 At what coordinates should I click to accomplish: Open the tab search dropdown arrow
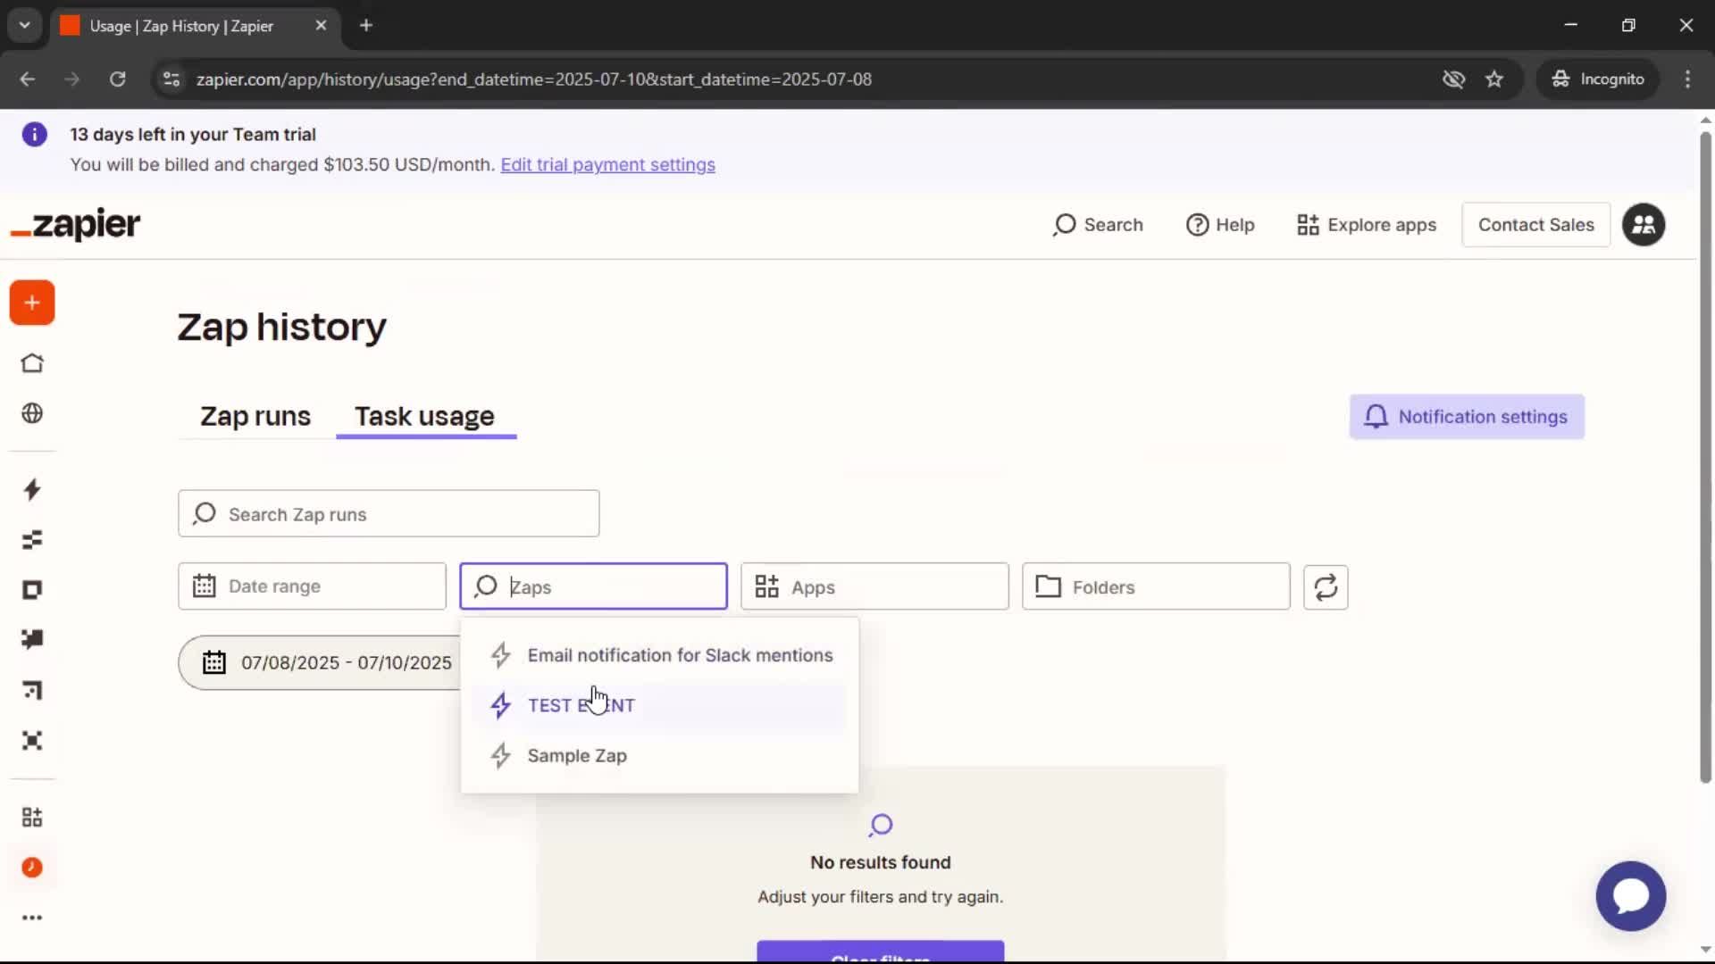click(25, 26)
